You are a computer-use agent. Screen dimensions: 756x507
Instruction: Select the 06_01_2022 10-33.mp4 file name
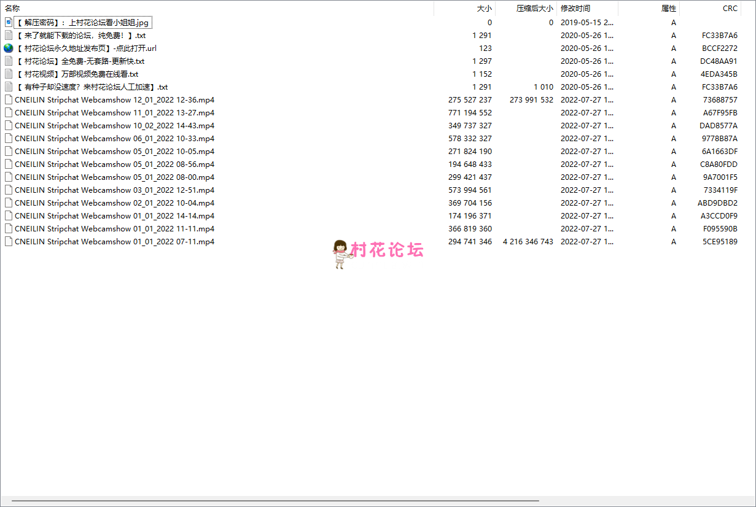tap(114, 139)
